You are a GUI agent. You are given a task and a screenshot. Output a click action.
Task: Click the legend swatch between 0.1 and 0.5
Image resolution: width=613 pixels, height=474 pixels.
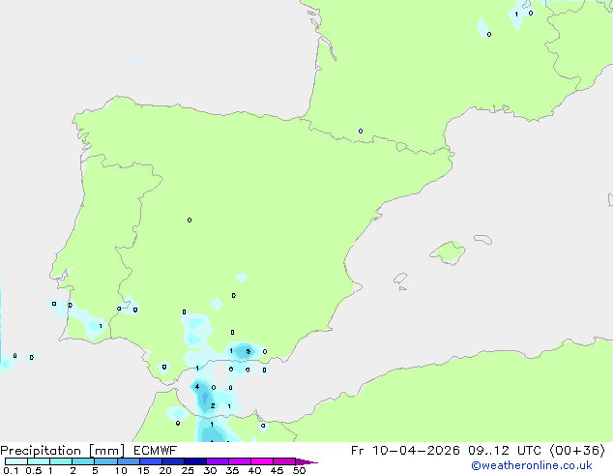click(16, 461)
